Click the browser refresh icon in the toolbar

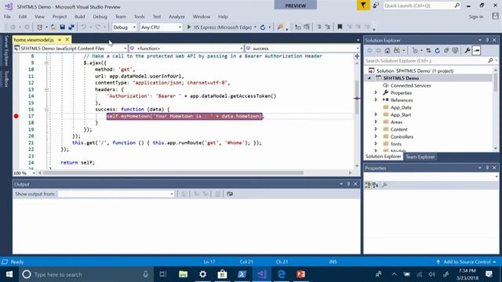click(x=263, y=27)
